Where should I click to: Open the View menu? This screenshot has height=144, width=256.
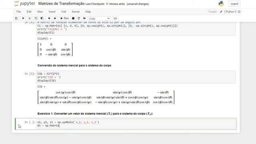coord(40,12)
